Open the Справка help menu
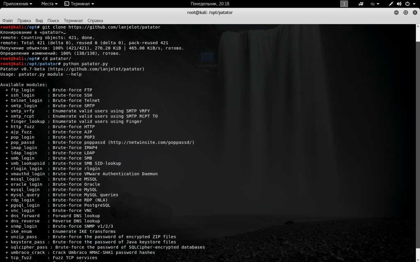The image size is (420, 262). (x=95, y=20)
